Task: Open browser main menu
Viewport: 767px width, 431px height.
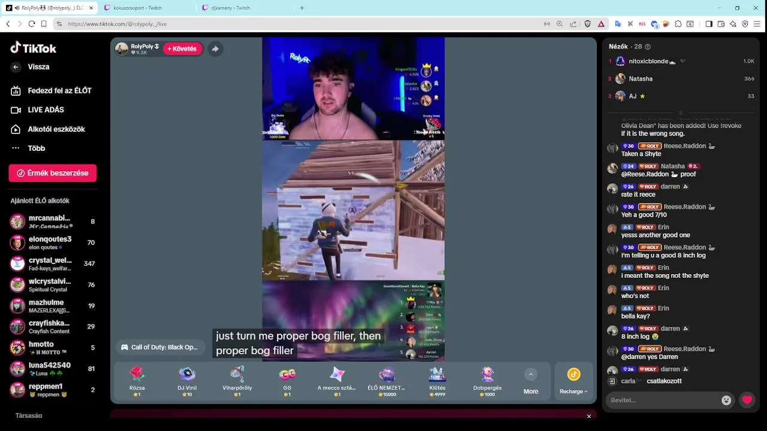Action: [x=757, y=24]
